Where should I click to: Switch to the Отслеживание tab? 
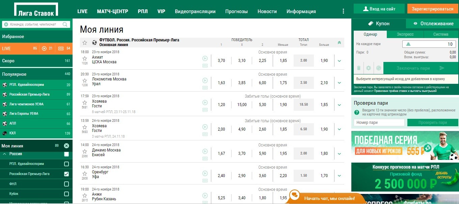tap(432, 24)
